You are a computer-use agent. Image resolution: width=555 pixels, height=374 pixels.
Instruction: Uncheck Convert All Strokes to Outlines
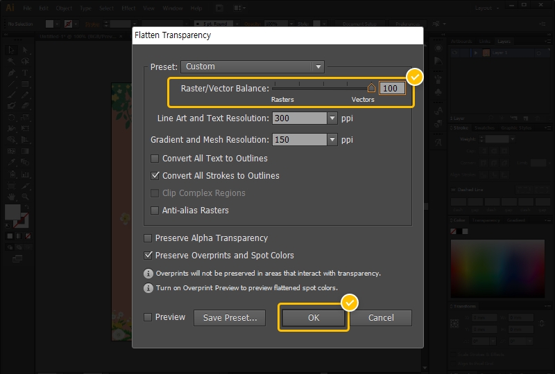pos(155,176)
